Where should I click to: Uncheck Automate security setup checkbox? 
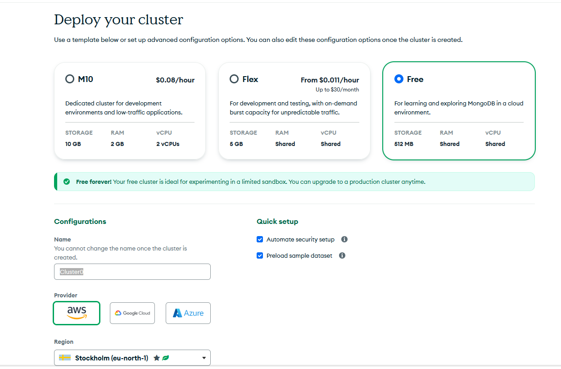(x=260, y=239)
